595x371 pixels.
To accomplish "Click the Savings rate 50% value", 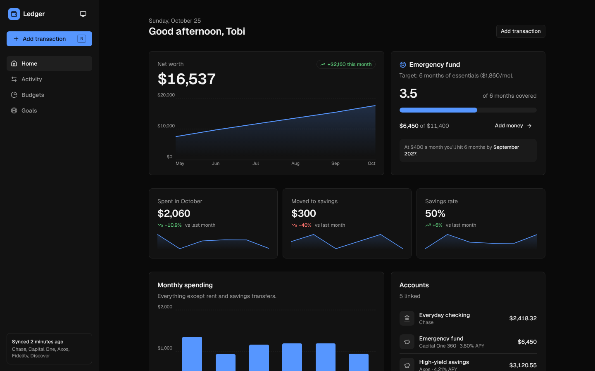I will click(x=435, y=214).
